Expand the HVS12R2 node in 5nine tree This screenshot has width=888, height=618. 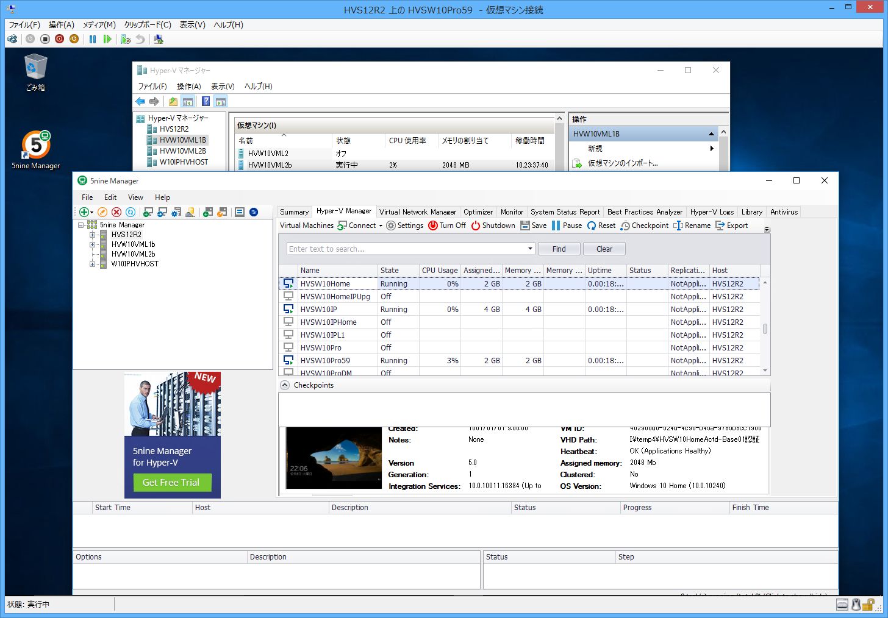[x=92, y=235]
